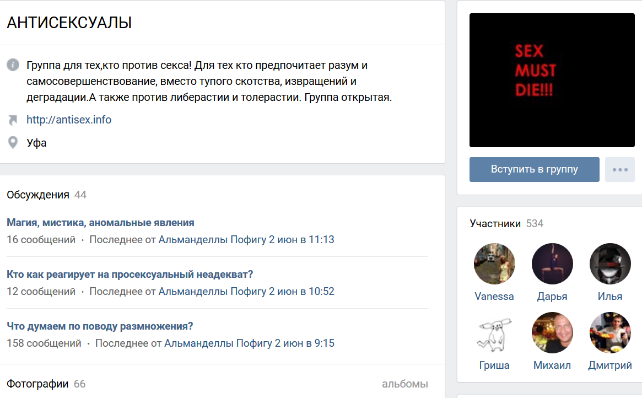Open the http://antisex.info link
642x398 pixels.
[69, 120]
